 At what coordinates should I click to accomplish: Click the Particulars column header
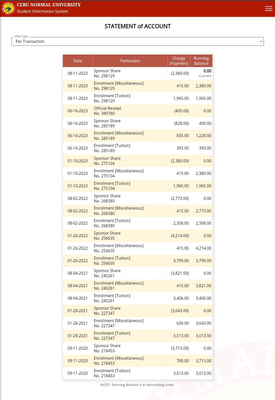click(x=130, y=61)
